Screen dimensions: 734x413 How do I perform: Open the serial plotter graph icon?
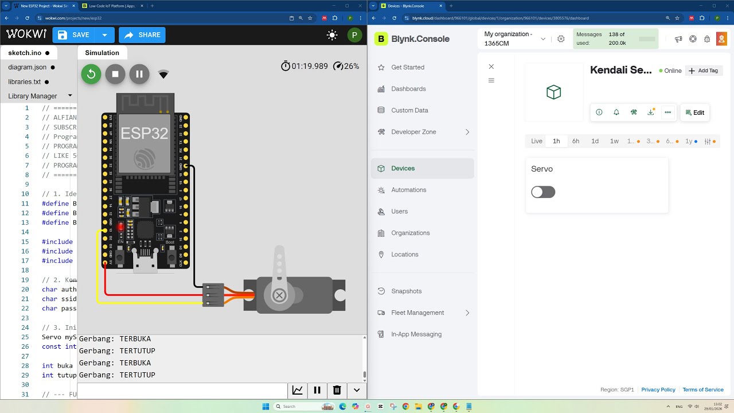298,390
